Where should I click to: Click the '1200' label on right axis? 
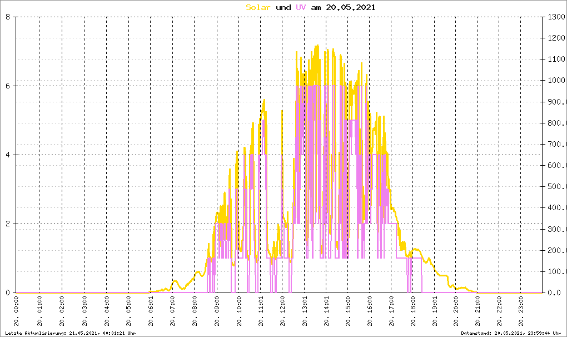(x=556, y=38)
